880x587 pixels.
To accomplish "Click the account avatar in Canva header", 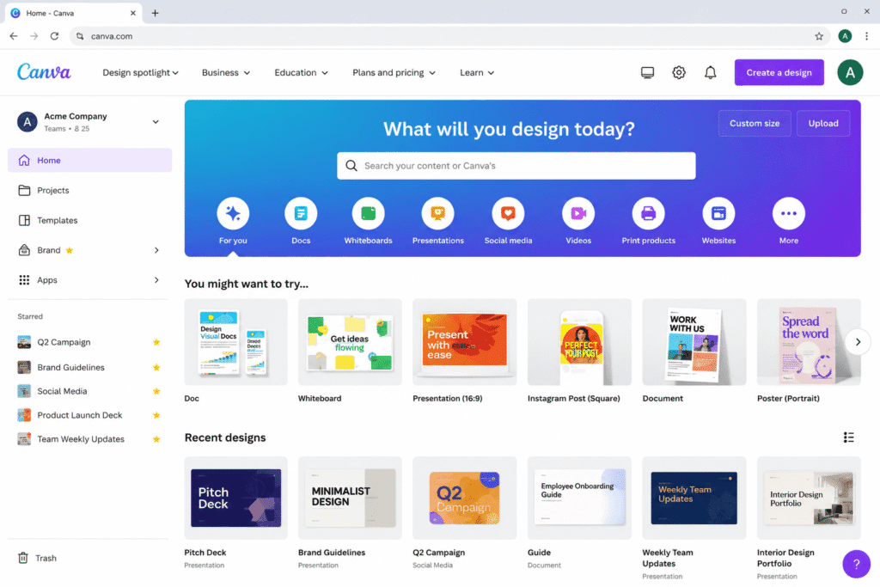I will 850,72.
